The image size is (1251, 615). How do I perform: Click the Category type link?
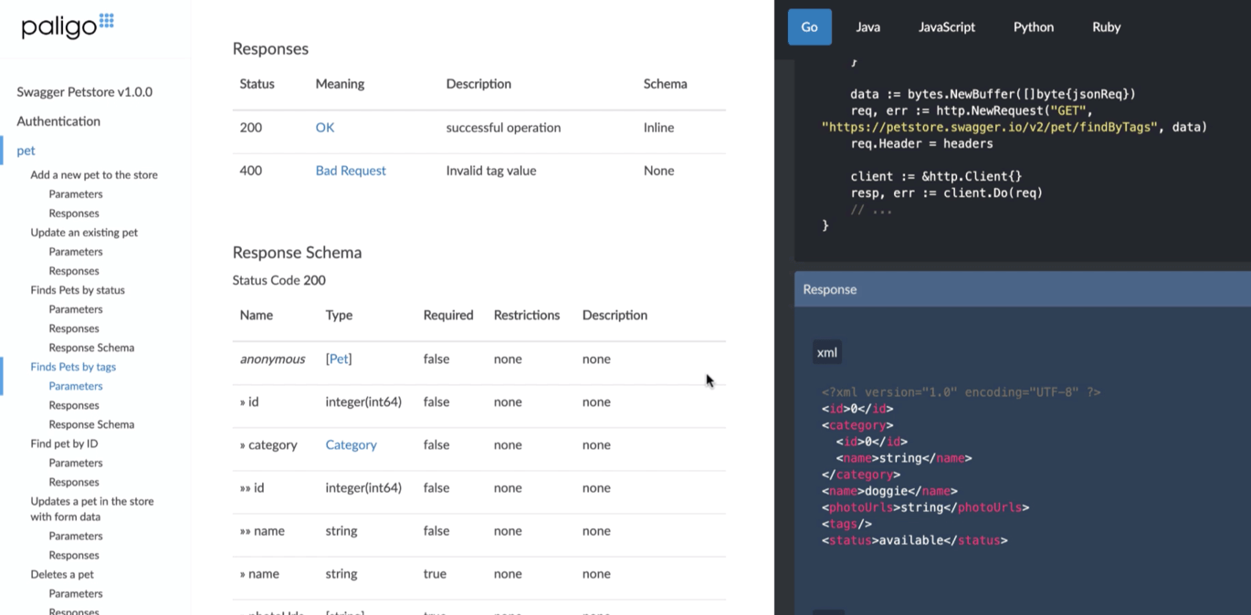coord(351,444)
